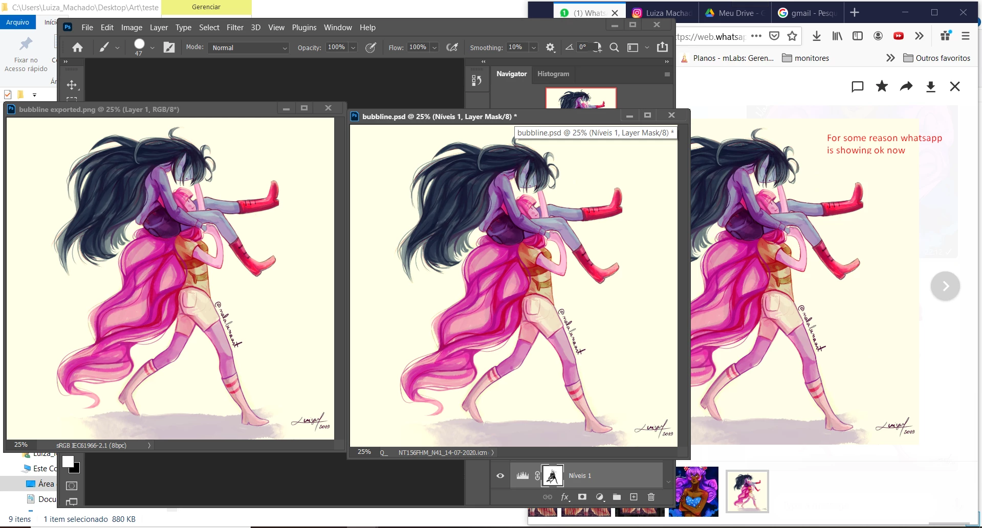Image resolution: width=982 pixels, height=528 pixels.
Task: Click the Delete layer trash icon
Action: tap(651, 497)
